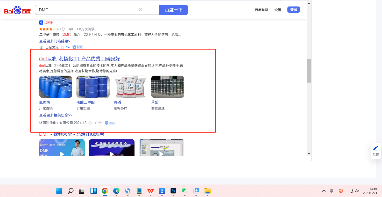The height and width of the screenshot is (197, 382).
Task: Open WeChat from the taskbar
Action: click(x=185, y=191)
